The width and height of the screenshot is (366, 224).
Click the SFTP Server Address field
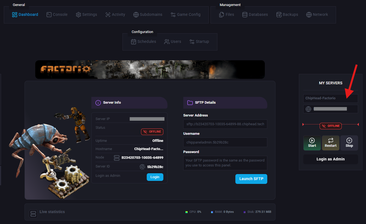(x=225, y=124)
